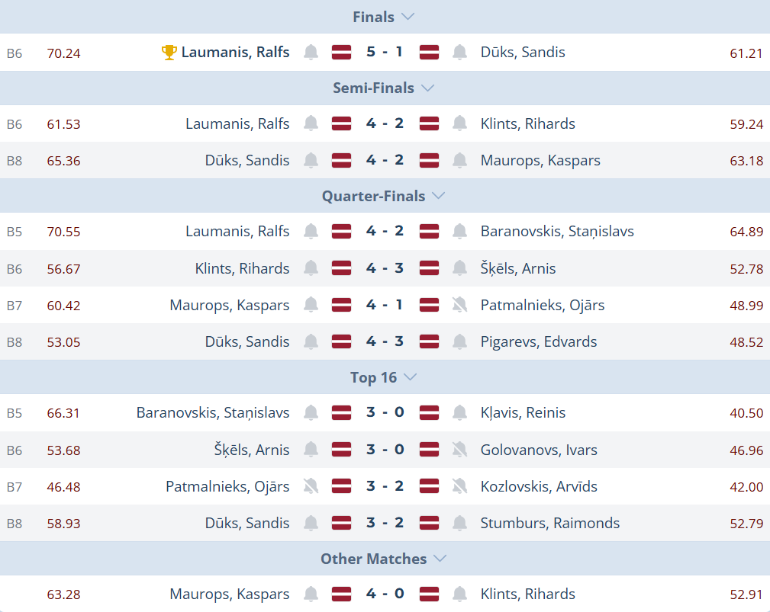The width and height of the screenshot is (770, 612).
Task: Open Kļavis, Reinis player link
Action: point(523,413)
